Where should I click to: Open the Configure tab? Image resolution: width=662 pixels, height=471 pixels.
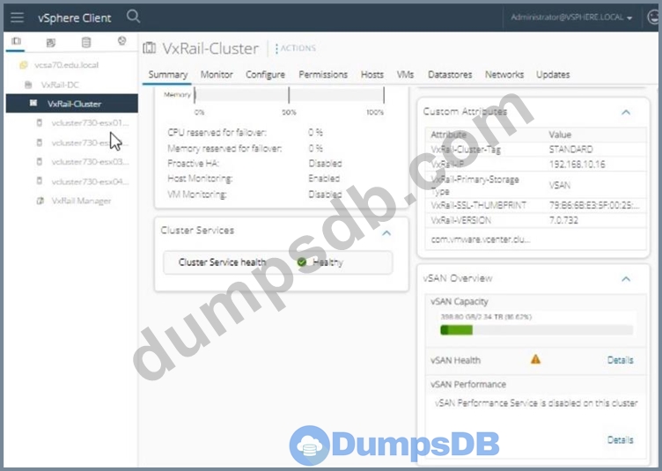(x=265, y=75)
